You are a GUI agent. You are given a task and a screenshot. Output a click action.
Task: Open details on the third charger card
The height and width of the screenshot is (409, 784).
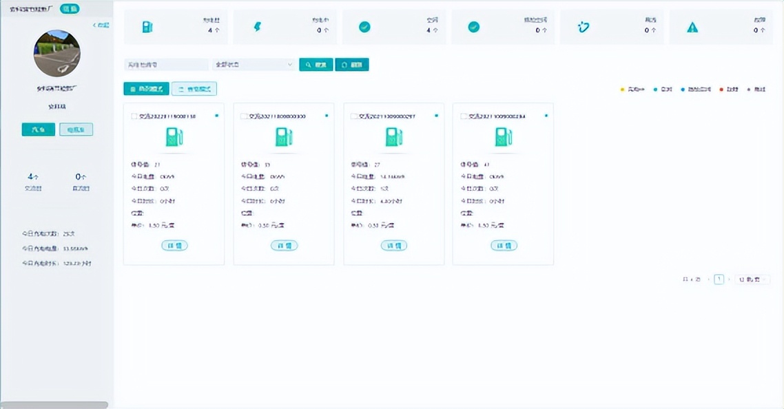(x=393, y=245)
